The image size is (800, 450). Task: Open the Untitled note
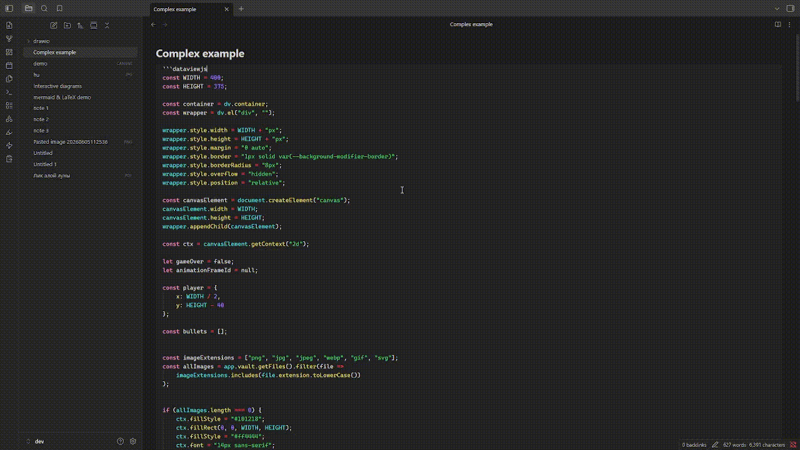tap(80, 153)
